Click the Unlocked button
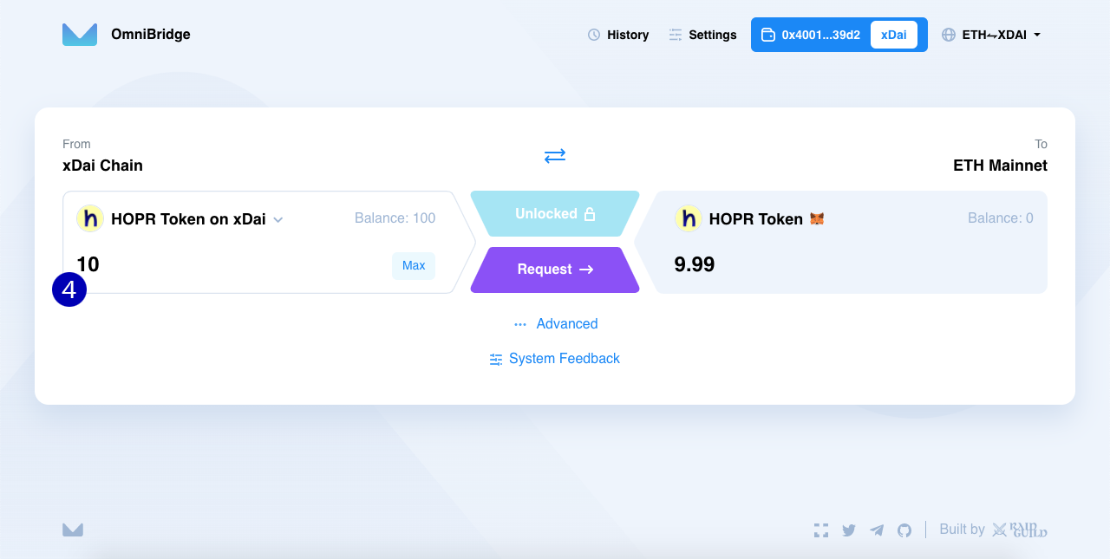 (555, 213)
